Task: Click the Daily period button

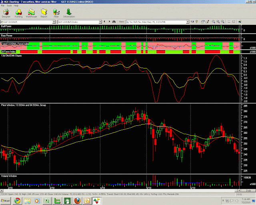Action: click(x=248, y=191)
